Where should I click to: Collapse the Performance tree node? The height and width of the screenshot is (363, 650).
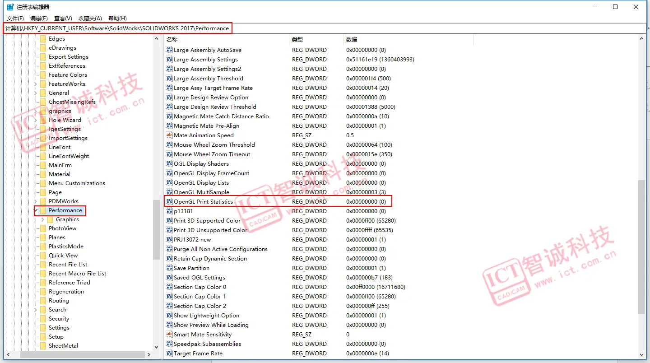point(36,210)
